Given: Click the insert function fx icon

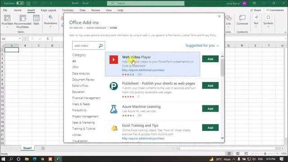Looking at the screenshot, I should [x=48, y=39].
